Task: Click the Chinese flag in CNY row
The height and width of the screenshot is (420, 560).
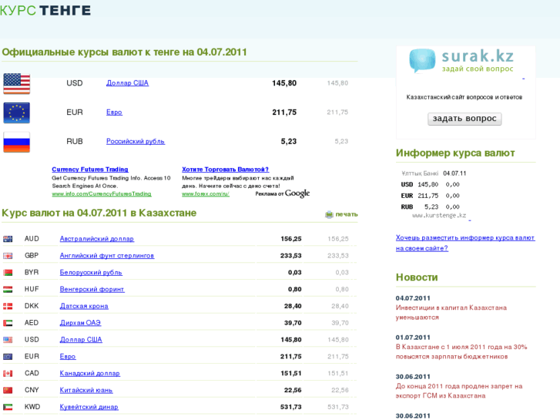Action: coord(8,390)
